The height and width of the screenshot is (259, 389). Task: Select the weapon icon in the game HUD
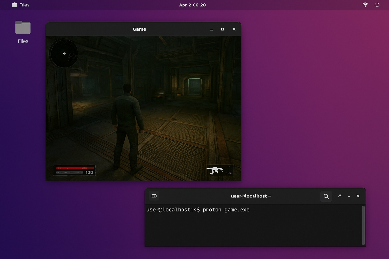pyautogui.click(x=216, y=170)
